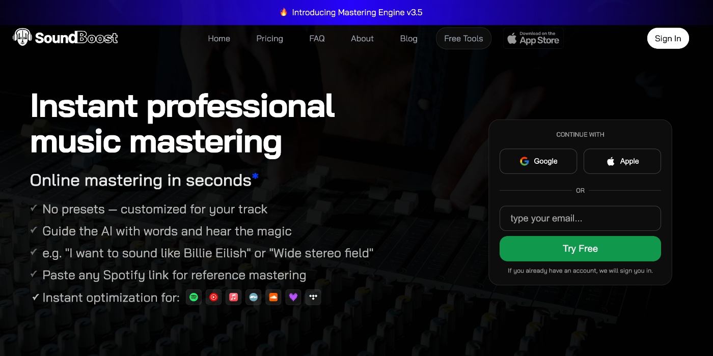
Task: Click the Spotify platform icon
Action: [194, 298]
